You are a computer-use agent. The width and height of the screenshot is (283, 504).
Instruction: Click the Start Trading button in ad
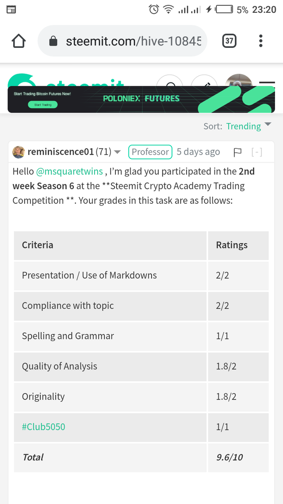coord(43,105)
